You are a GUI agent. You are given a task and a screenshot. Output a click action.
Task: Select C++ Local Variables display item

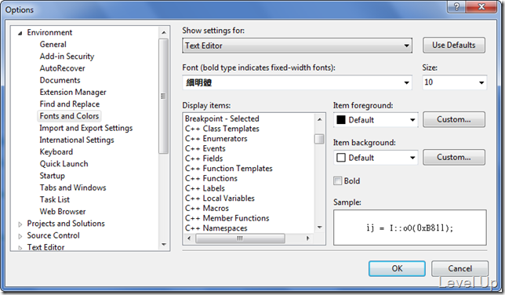[220, 198]
